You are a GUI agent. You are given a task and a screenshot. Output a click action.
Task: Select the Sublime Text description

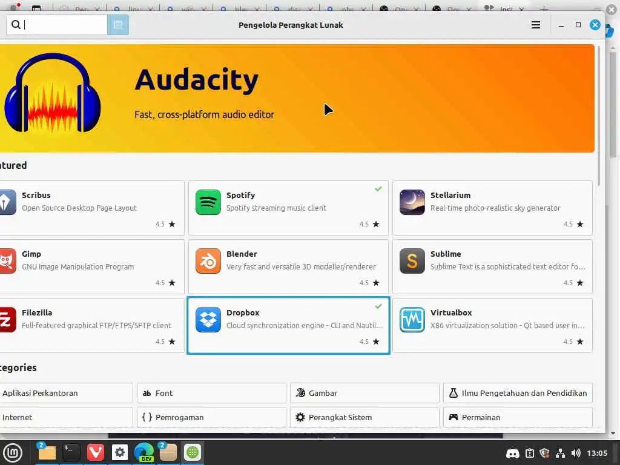click(508, 267)
